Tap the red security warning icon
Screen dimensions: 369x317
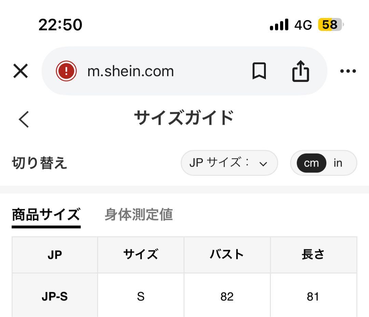tap(66, 71)
